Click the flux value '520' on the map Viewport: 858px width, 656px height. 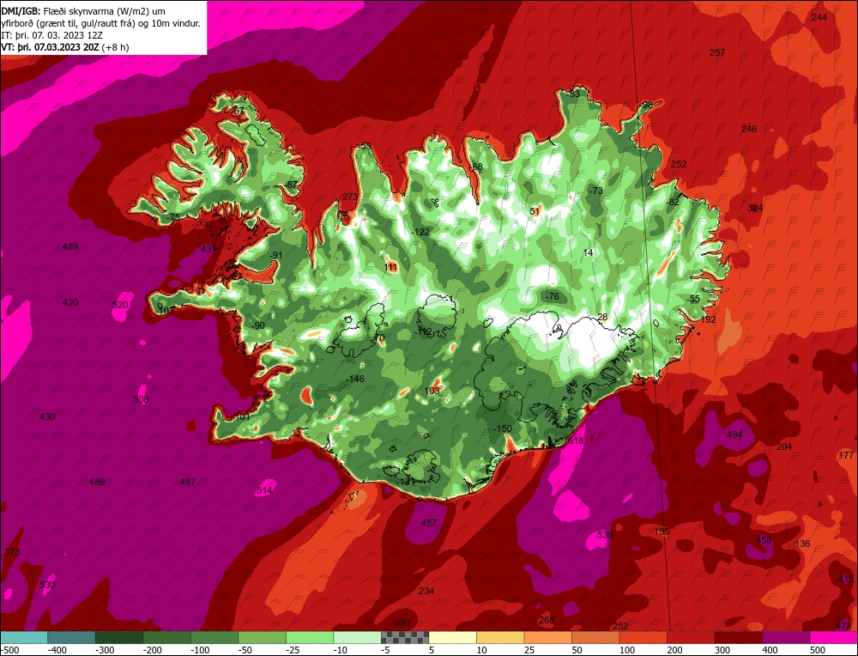click(x=120, y=305)
